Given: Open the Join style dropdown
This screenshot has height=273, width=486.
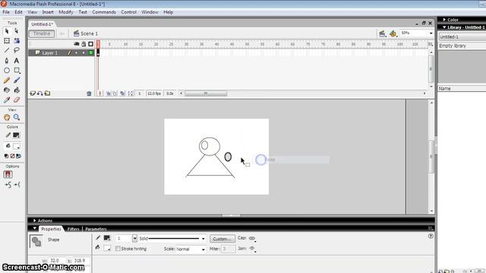Looking at the screenshot, I should coord(253,249).
